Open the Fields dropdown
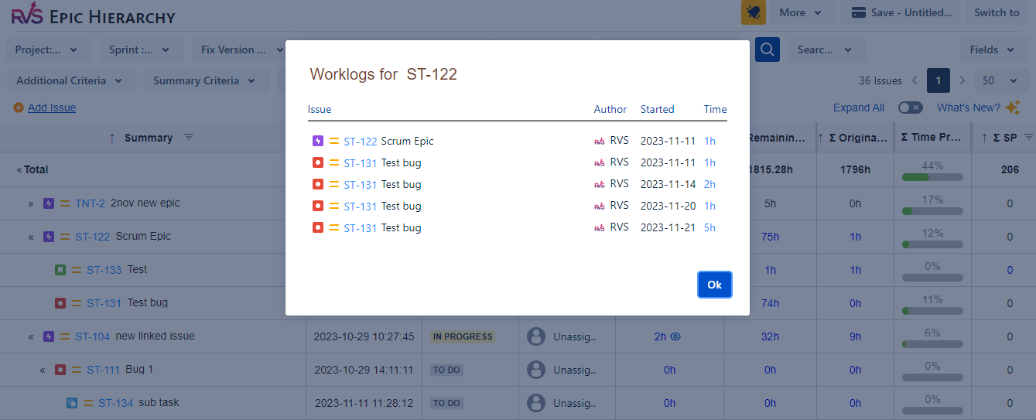Viewport: 1036px width, 420px height. [x=992, y=50]
